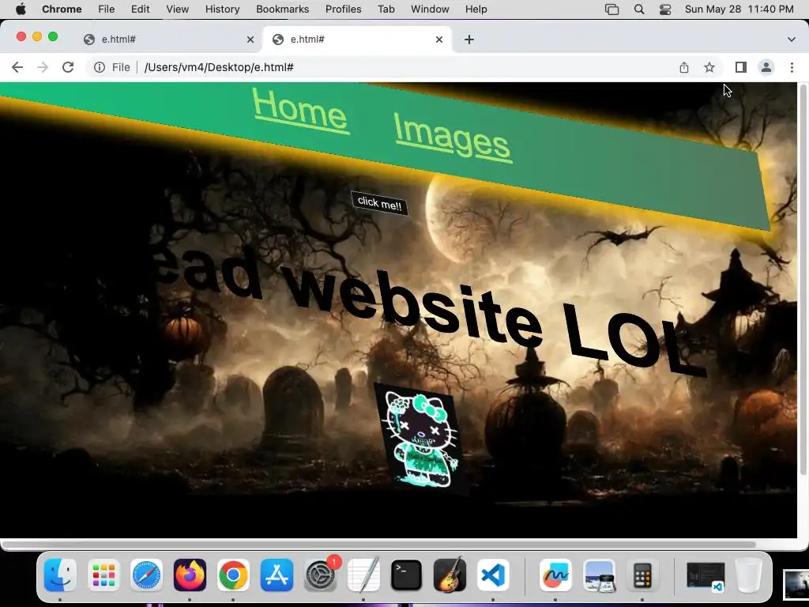The width and height of the screenshot is (809, 607).
Task: Open Visual Studio Code from the Dock
Action: point(493,575)
